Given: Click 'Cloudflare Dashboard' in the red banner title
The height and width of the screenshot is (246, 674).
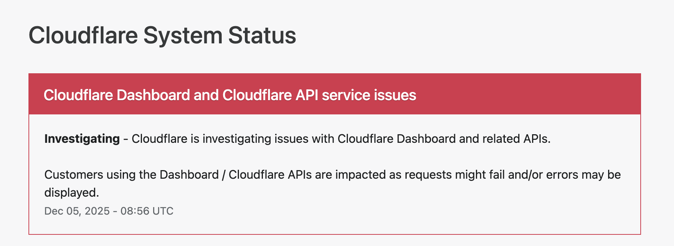Looking at the screenshot, I should point(117,95).
